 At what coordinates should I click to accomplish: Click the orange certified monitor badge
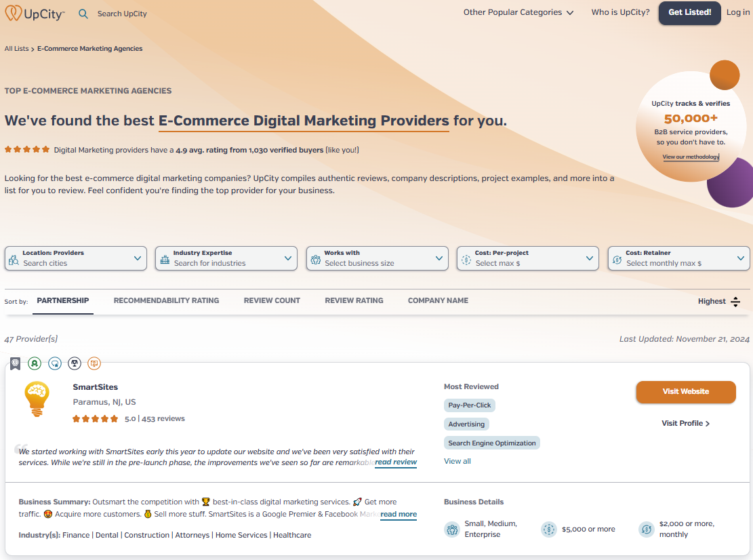tap(94, 363)
